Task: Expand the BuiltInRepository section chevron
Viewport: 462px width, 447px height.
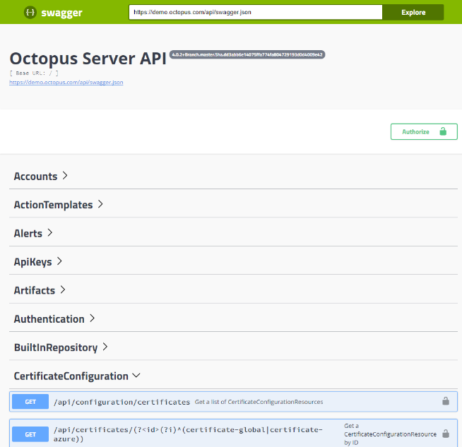Action: pos(105,347)
